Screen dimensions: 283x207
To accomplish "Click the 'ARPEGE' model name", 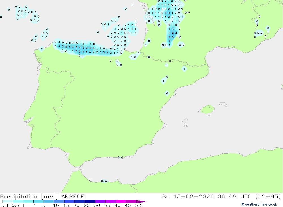I will (x=72, y=196).
